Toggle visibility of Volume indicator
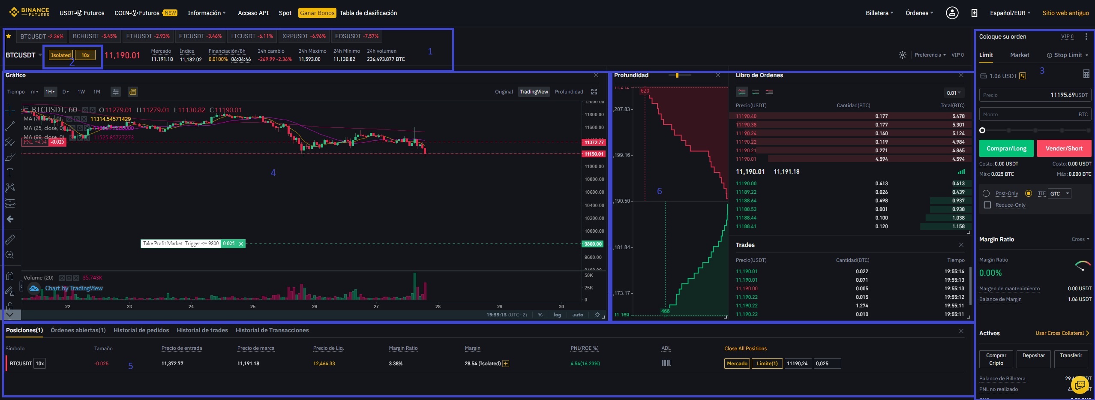The height and width of the screenshot is (400, 1095). pos(62,278)
